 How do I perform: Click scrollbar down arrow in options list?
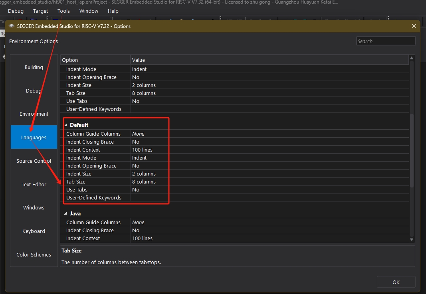point(412,240)
